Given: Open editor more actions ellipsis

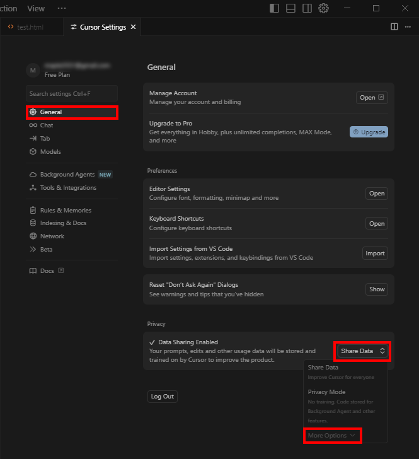Looking at the screenshot, I should coord(408,27).
